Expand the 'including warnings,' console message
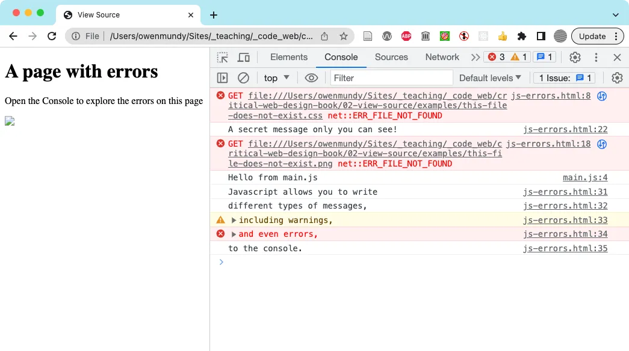The height and width of the screenshot is (351, 629). tap(233, 220)
